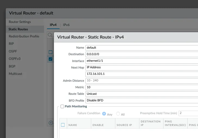Enable the Path Monitoring checkbox

(x=62, y=107)
